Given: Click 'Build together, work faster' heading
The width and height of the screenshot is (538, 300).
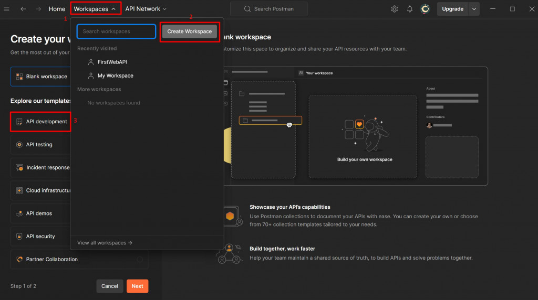Looking at the screenshot, I should (282, 249).
